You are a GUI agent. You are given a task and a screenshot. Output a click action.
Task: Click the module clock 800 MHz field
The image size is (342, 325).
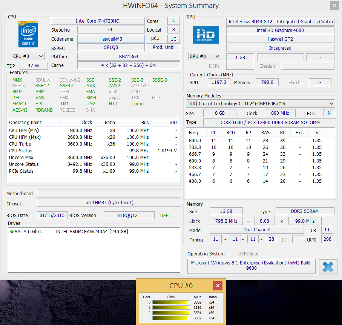(x=280, y=113)
